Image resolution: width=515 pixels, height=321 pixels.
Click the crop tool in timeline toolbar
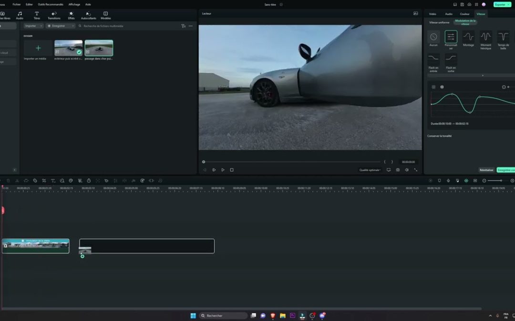pos(44,181)
